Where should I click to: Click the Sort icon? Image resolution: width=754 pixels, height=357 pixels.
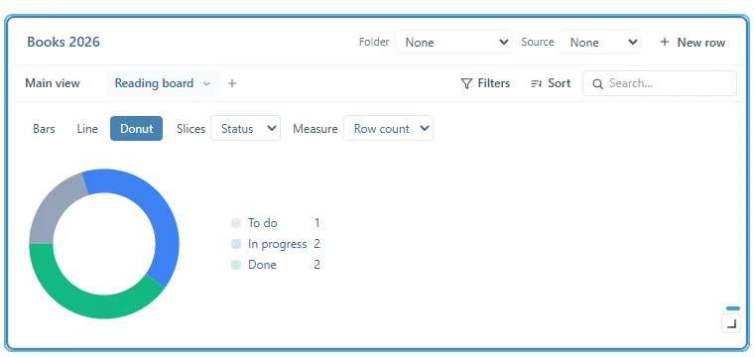pyautogui.click(x=536, y=83)
